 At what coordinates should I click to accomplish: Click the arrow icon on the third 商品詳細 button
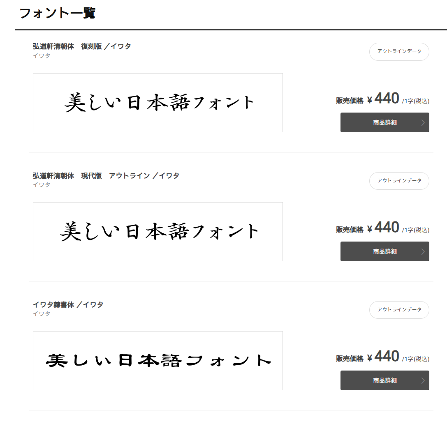click(x=423, y=380)
